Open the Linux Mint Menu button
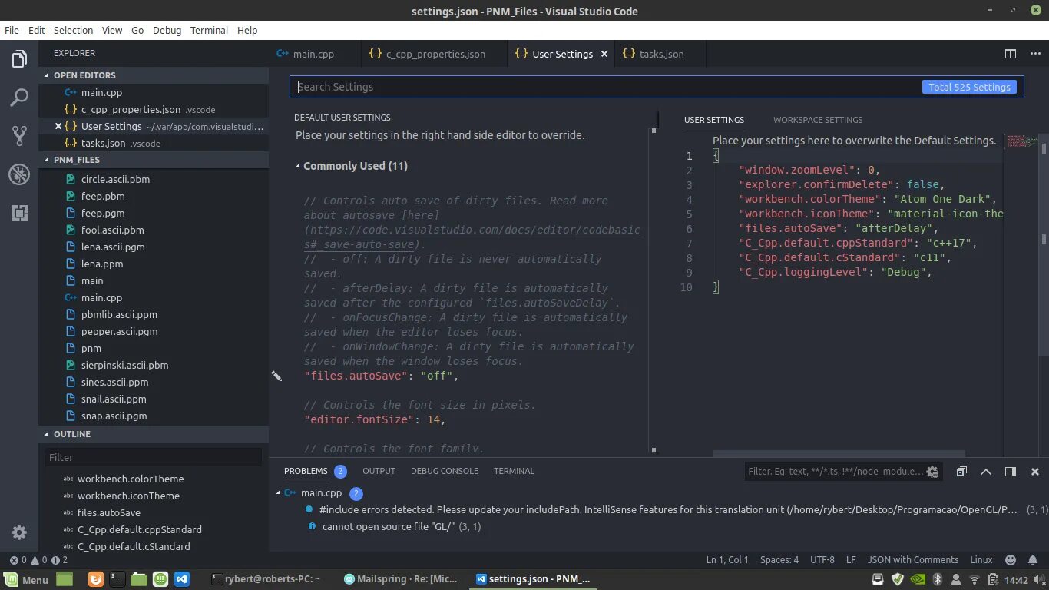 26,580
